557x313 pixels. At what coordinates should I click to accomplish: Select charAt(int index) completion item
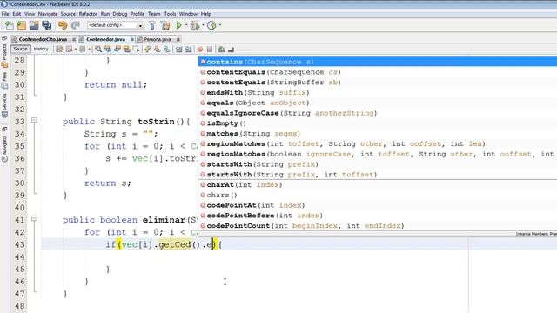coord(377,185)
